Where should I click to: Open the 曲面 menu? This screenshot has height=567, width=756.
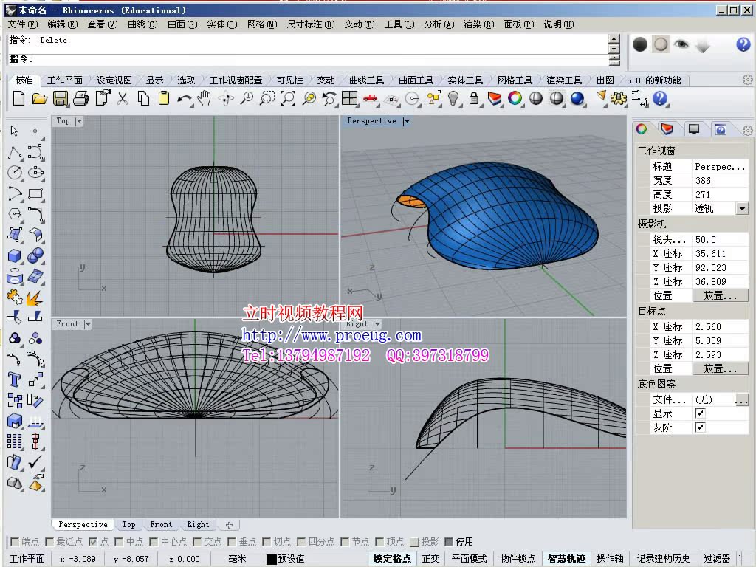tap(182, 24)
